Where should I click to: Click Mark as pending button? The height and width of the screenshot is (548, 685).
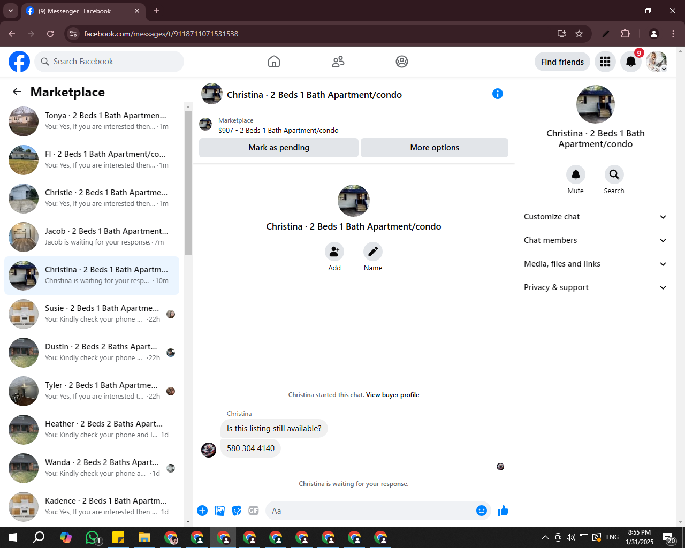tap(279, 148)
